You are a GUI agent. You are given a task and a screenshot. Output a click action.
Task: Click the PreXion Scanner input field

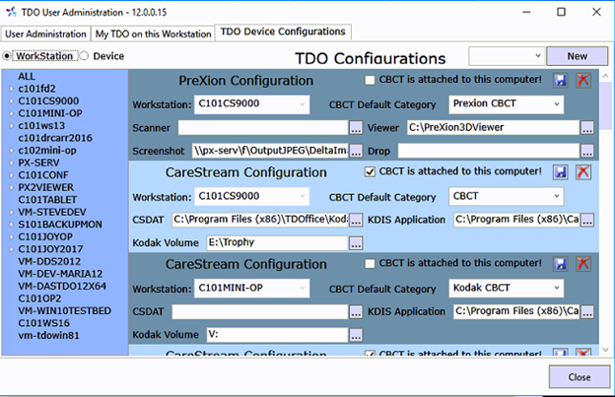[262, 127]
